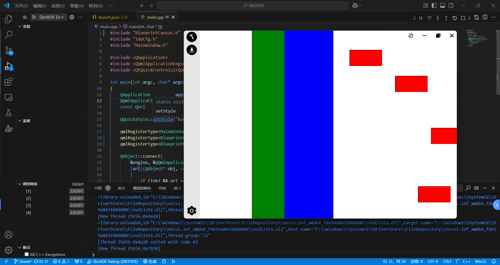This screenshot has height=265, width=500.
Task: Start debugging with the green play button
Action: coord(34,17)
